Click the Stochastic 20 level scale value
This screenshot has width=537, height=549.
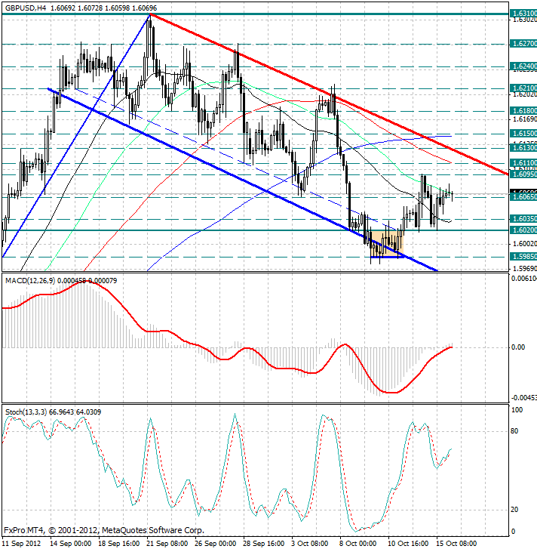514,510
